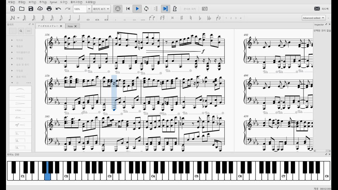The height and width of the screenshot is (190, 338).
Task: Rewind playback to the start
Action: (128, 8)
